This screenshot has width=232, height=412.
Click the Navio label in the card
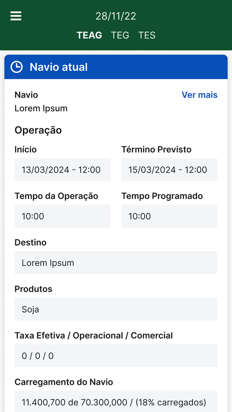point(26,95)
